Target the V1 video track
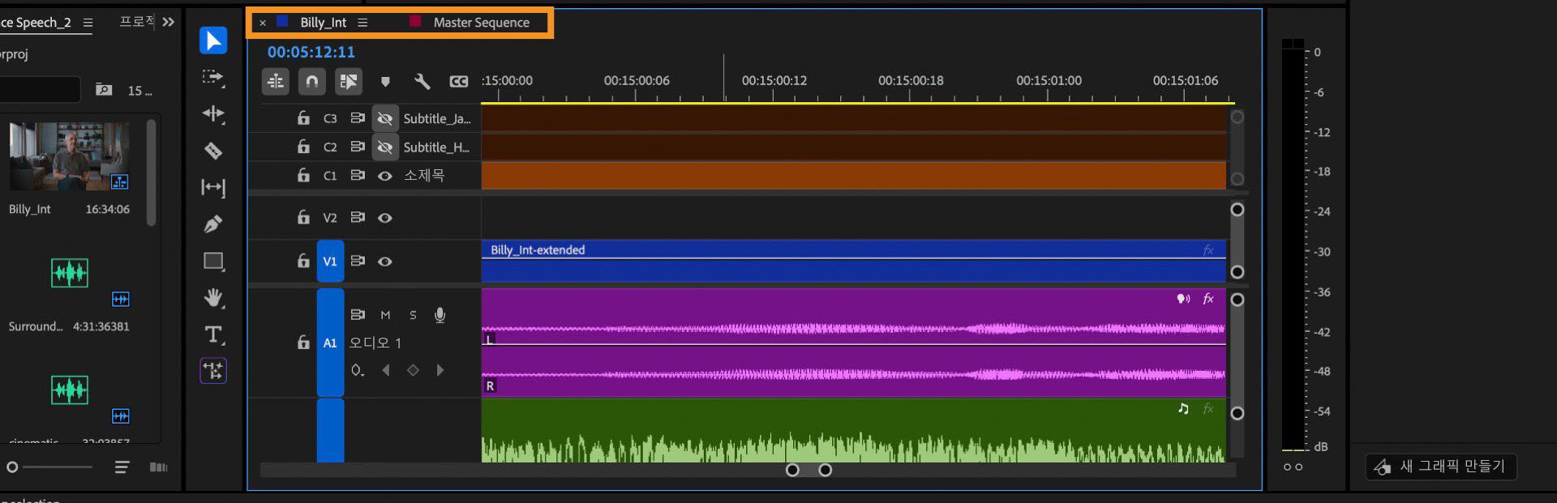 coord(330,261)
